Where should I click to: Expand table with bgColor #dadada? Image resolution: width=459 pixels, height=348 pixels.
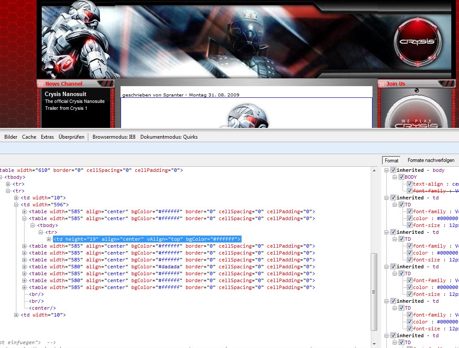point(24,267)
